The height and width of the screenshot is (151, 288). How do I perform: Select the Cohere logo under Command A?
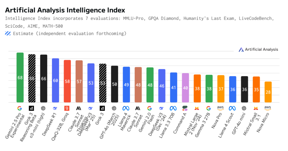point(185,108)
